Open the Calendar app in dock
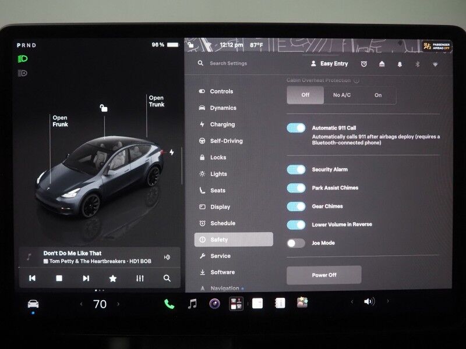 [257, 303]
